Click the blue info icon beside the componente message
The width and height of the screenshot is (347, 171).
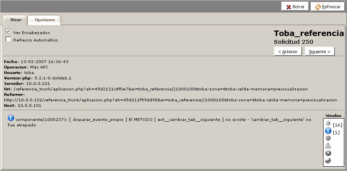[11, 118]
